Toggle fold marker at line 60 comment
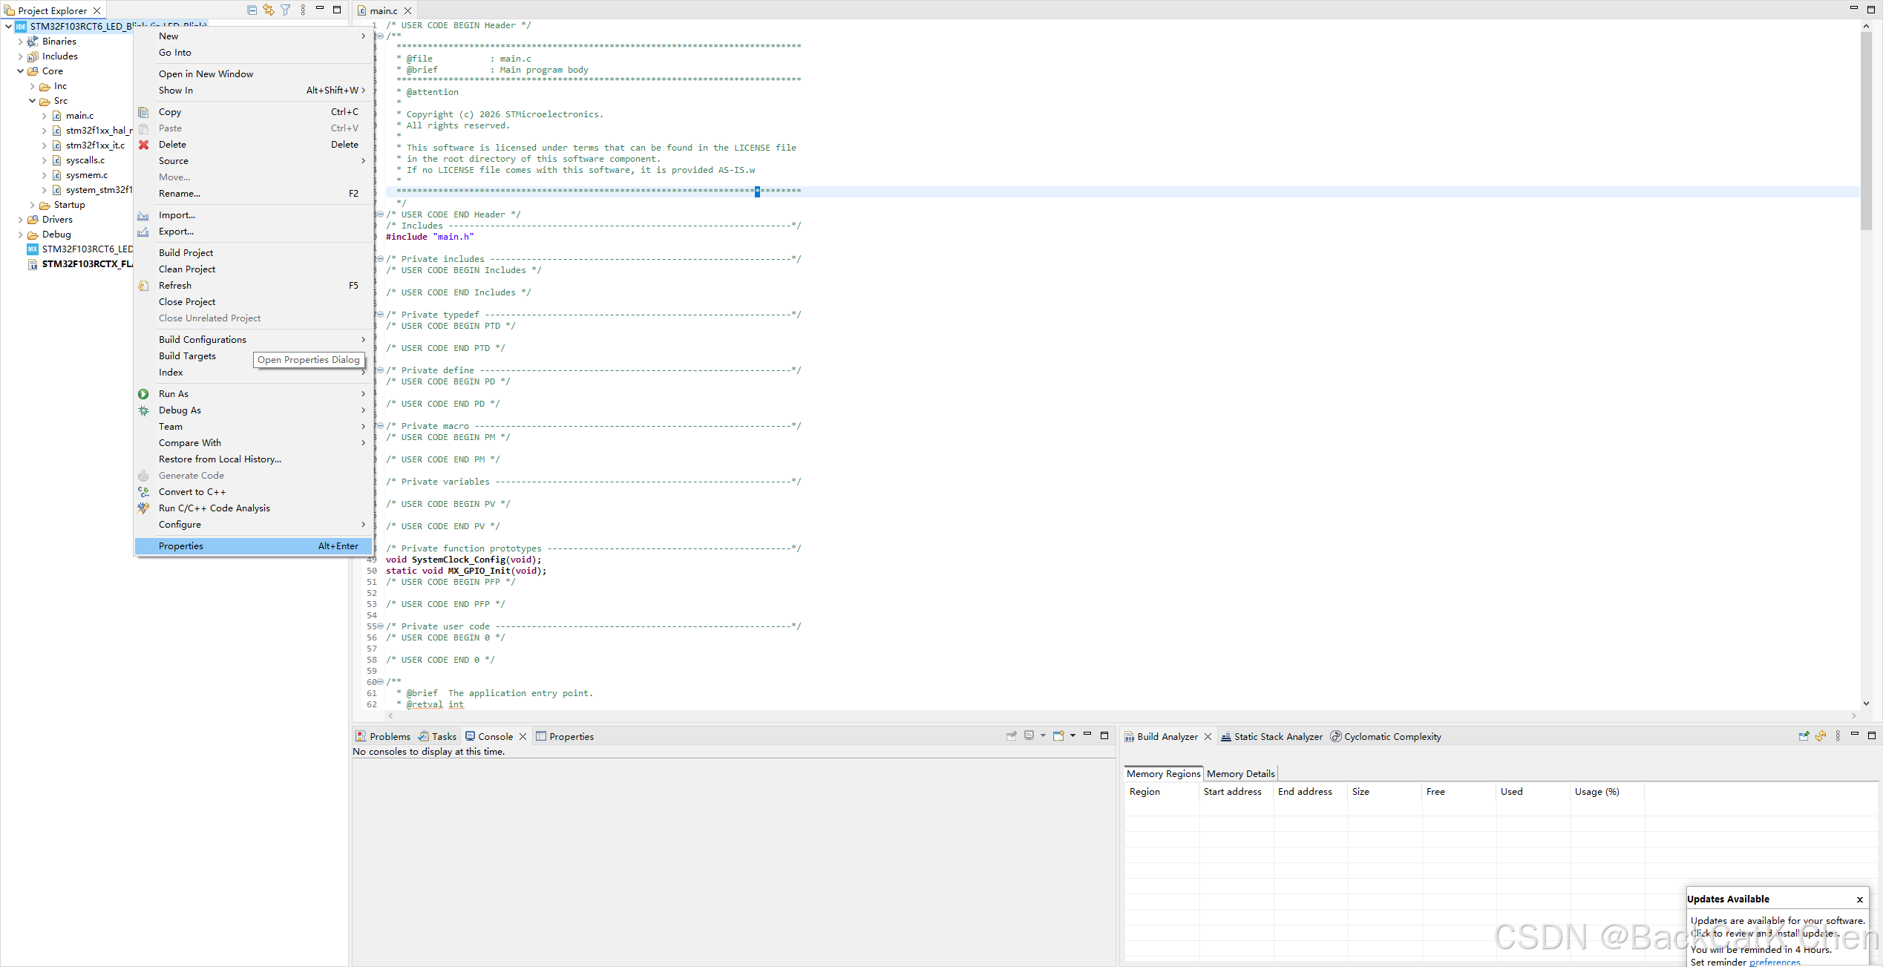Image resolution: width=1883 pixels, height=967 pixels. coord(381,682)
